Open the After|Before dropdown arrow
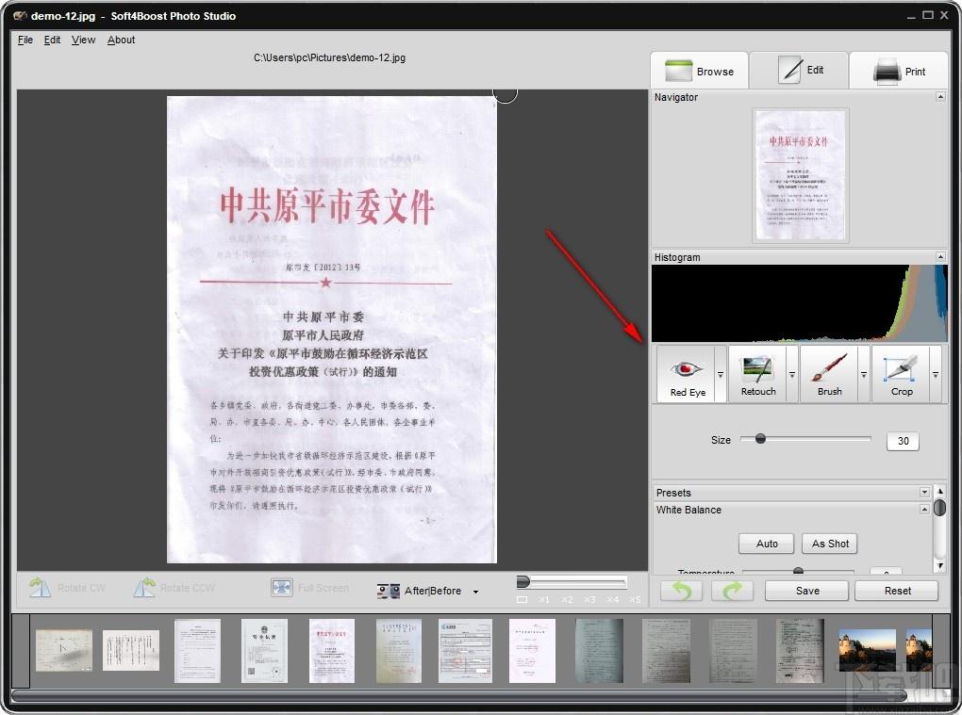The width and height of the screenshot is (962, 715). coord(475,592)
